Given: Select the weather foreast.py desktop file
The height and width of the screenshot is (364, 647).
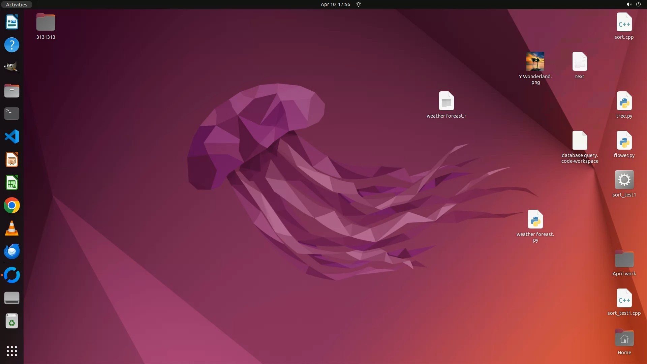Looking at the screenshot, I should (x=535, y=219).
